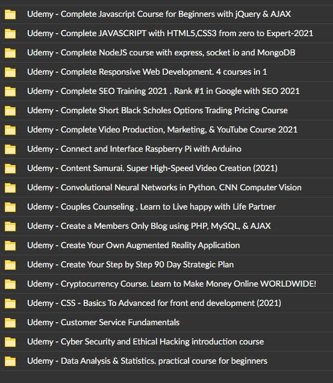Select 'Complete Responsive Web Development. 4 courses in 1'
Screen dimensions: 333x383
click(x=164, y=72)
